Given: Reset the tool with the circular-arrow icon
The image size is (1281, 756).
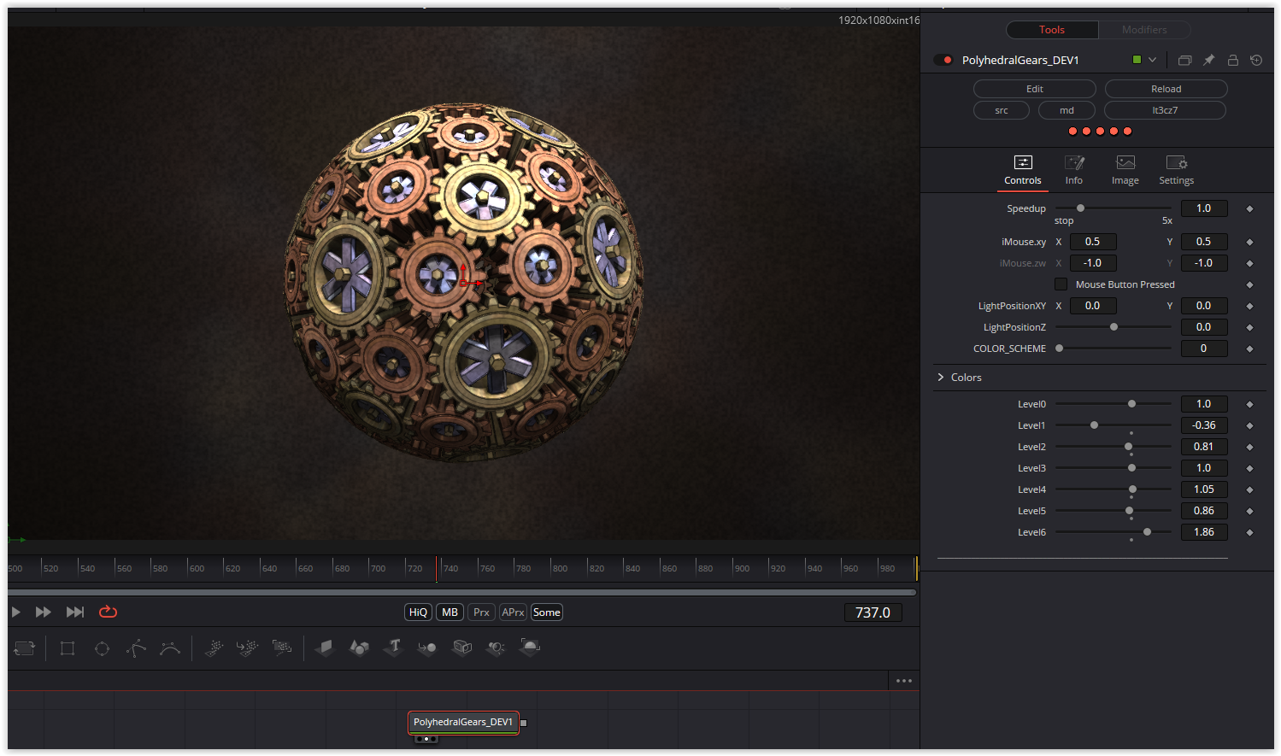Looking at the screenshot, I should click(1256, 60).
